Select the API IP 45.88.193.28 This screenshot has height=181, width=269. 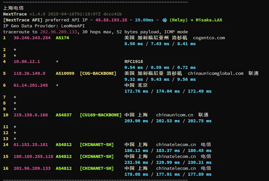click(111, 20)
